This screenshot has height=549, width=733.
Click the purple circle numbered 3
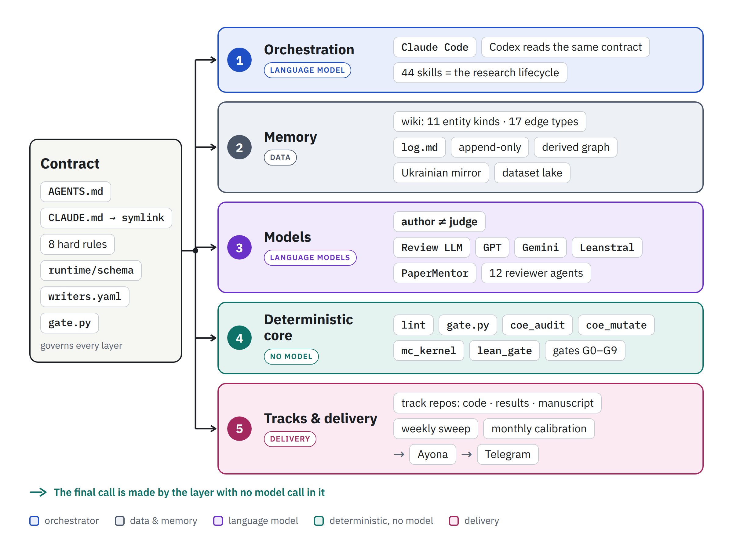coord(239,248)
